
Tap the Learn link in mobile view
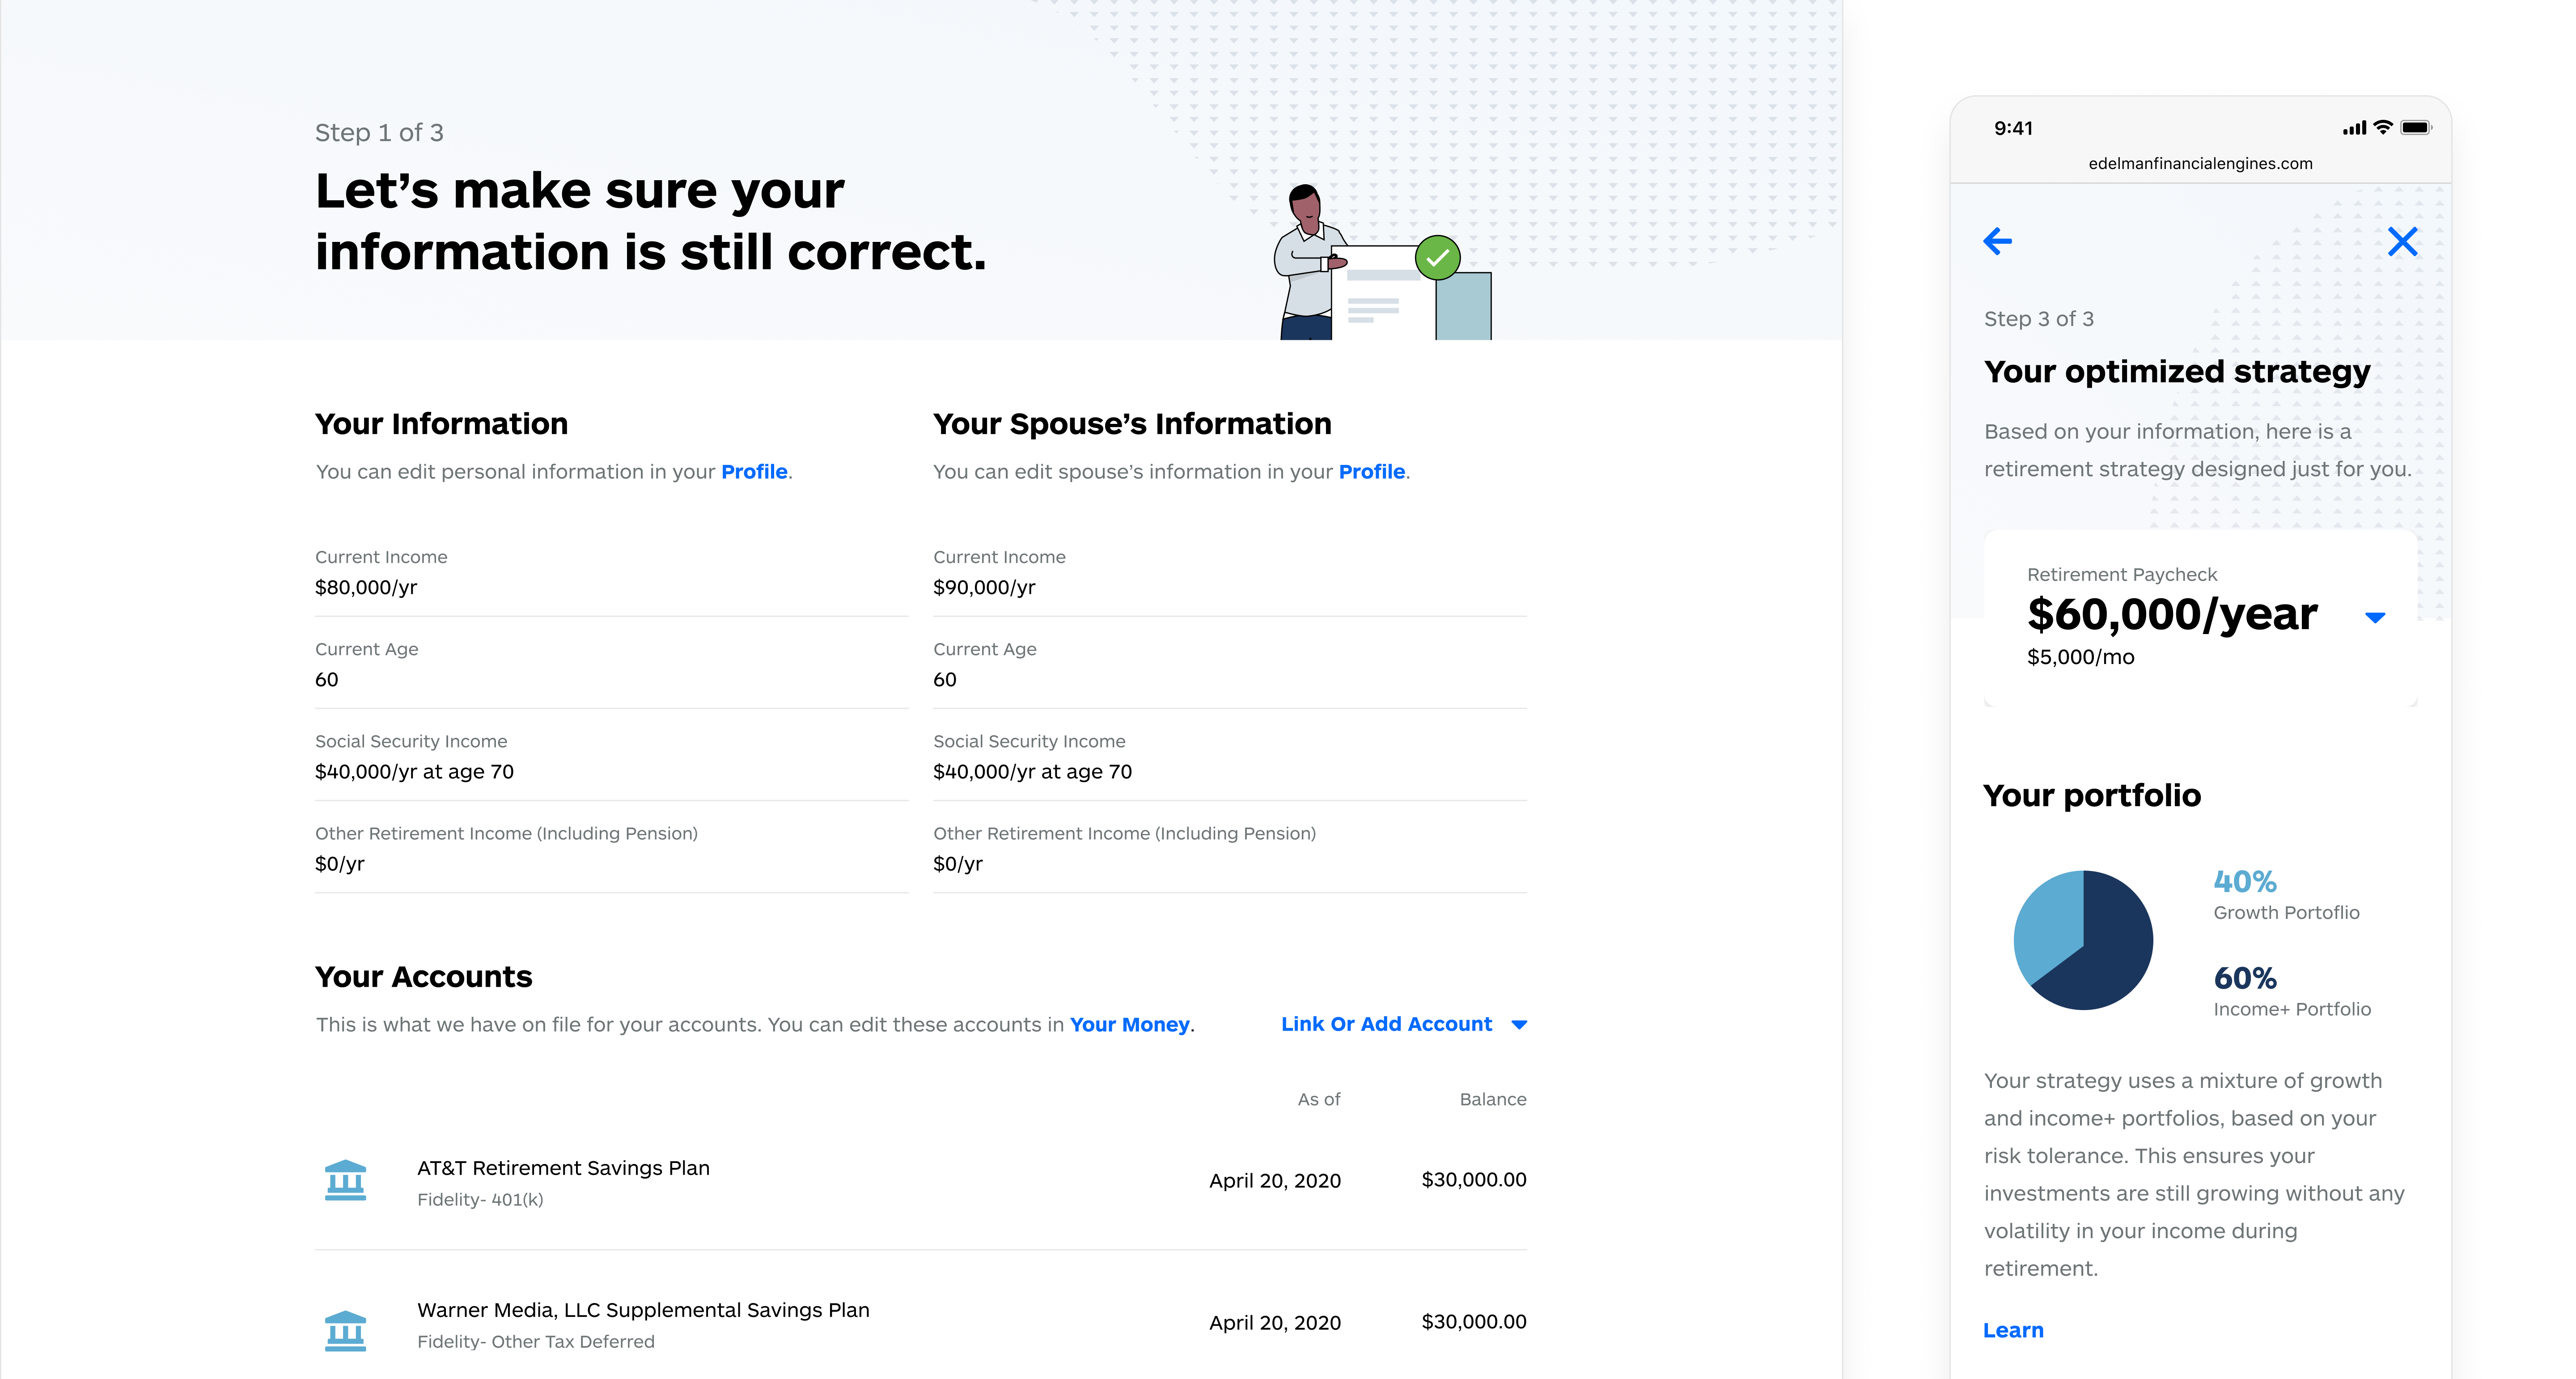2013,1330
